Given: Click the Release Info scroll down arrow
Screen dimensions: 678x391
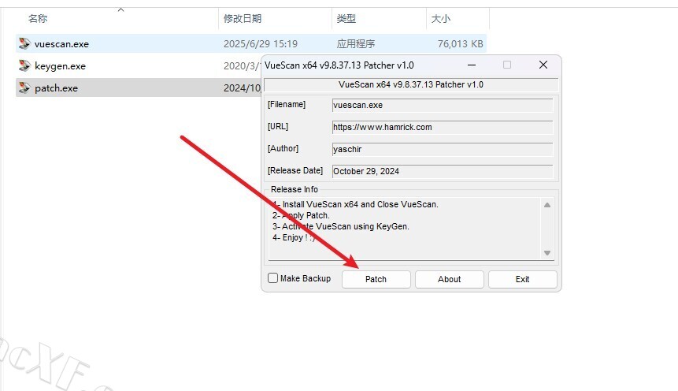Looking at the screenshot, I should pos(547,253).
